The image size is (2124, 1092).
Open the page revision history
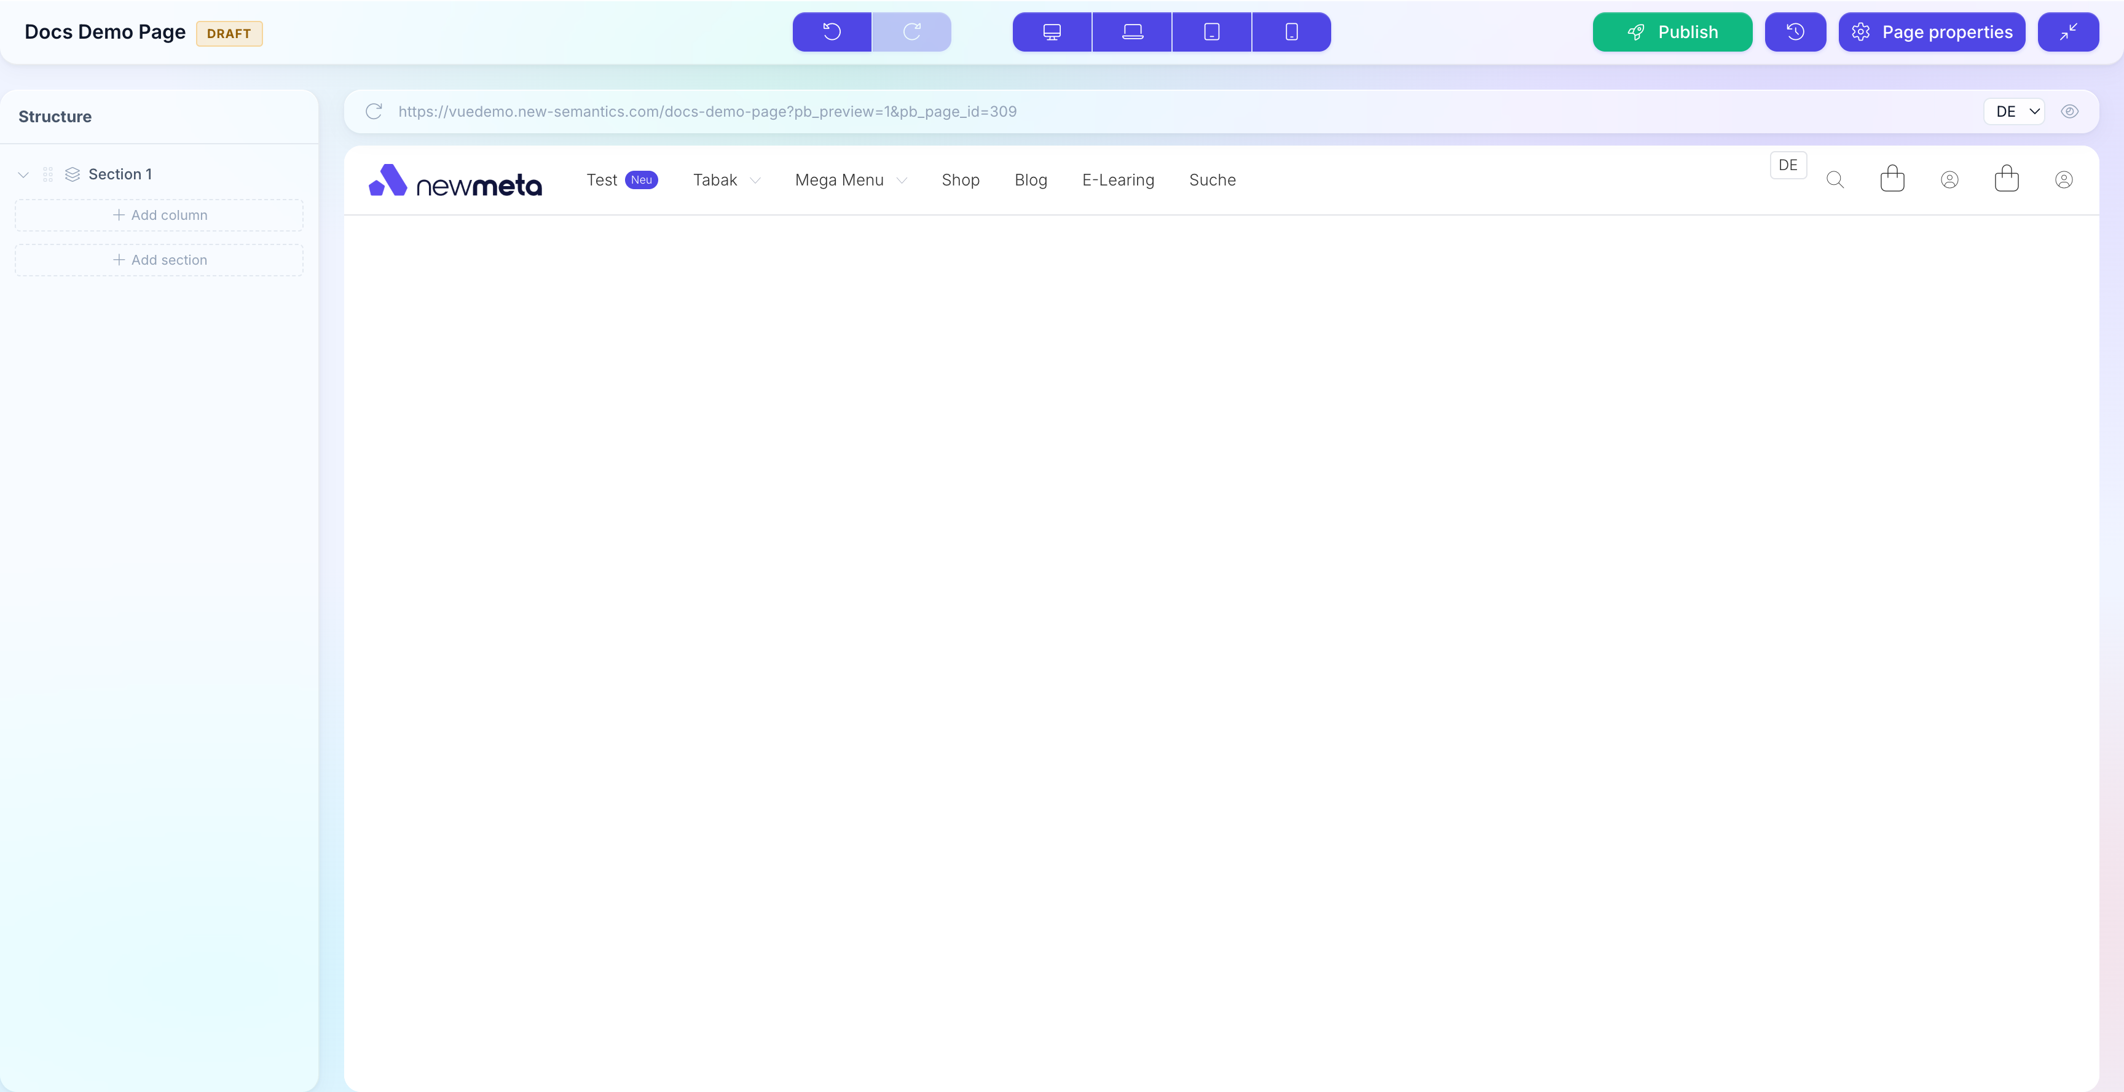point(1795,32)
